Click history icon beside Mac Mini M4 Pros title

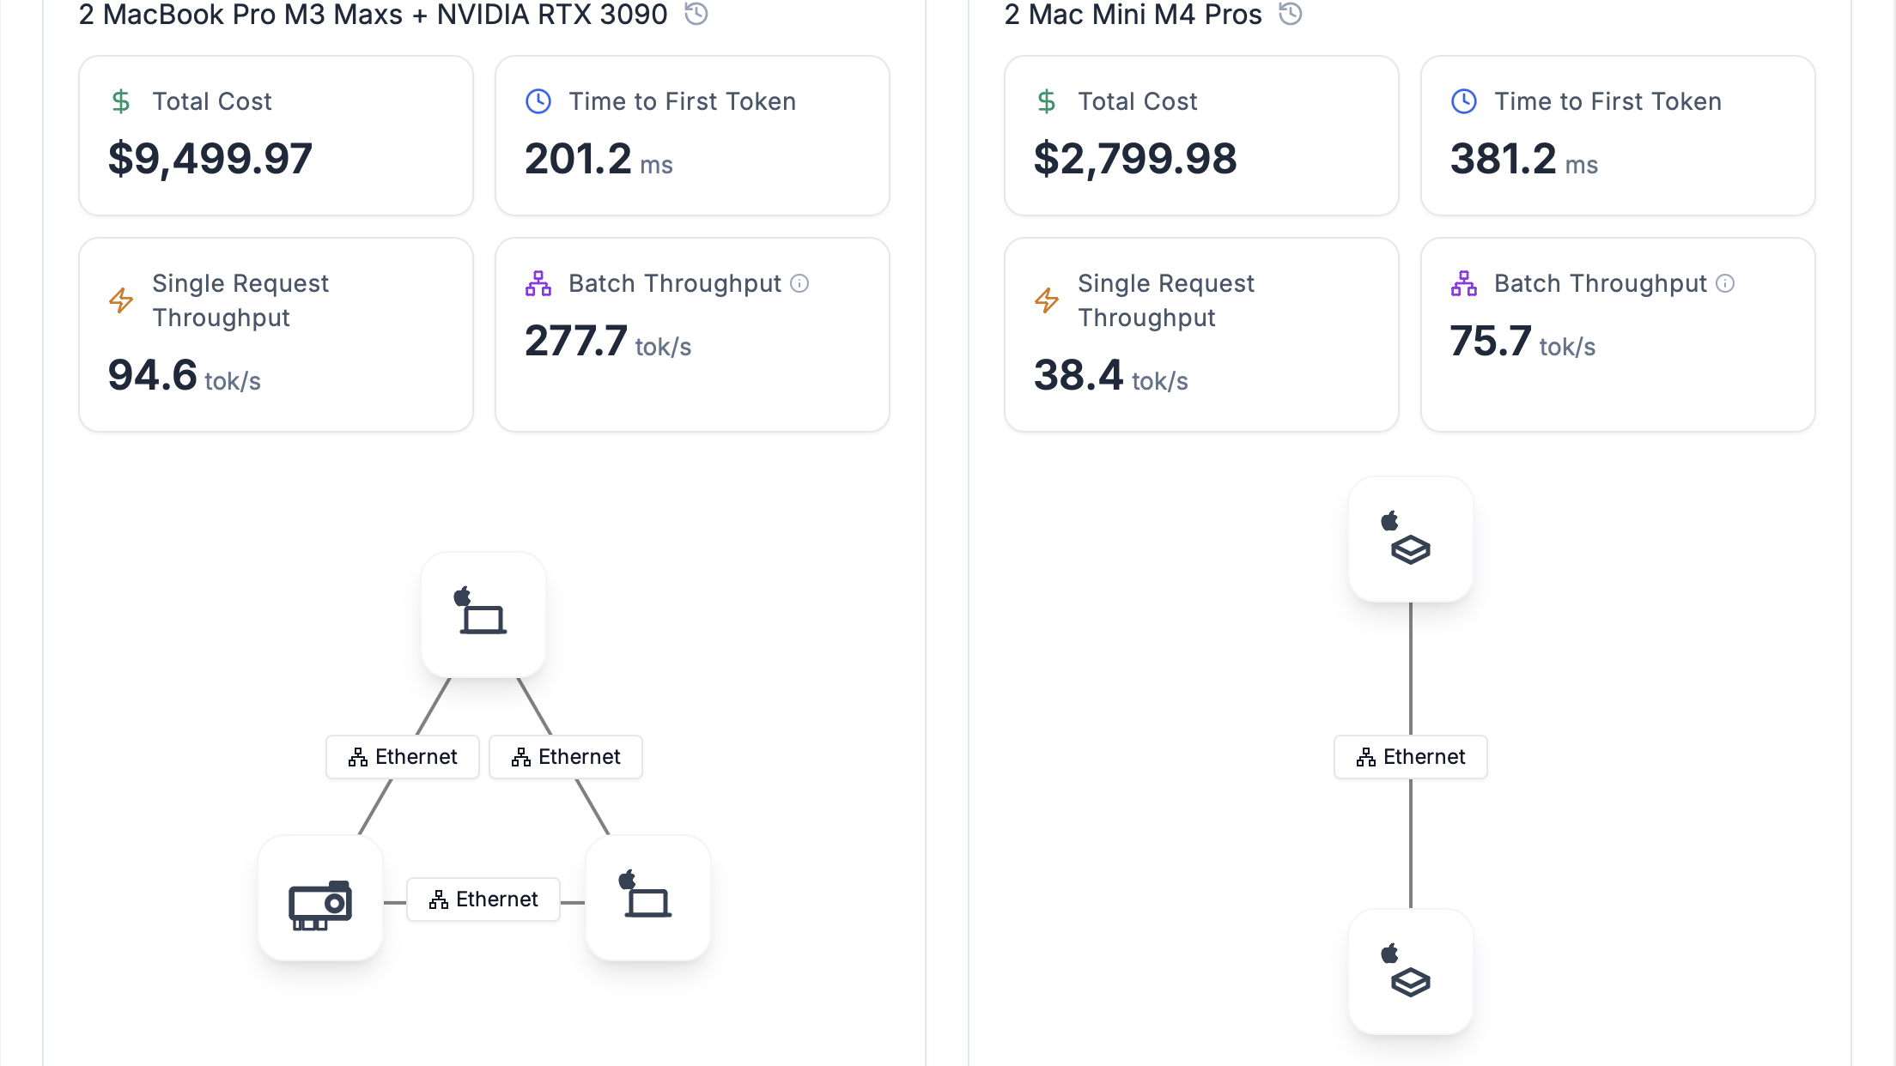coord(1291,14)
